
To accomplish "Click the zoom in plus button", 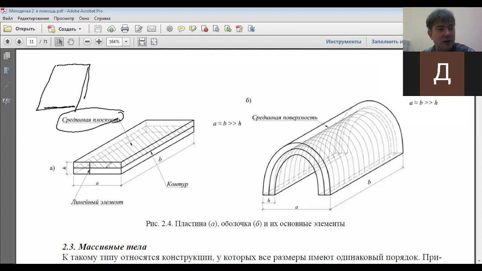I will (99, 41).
